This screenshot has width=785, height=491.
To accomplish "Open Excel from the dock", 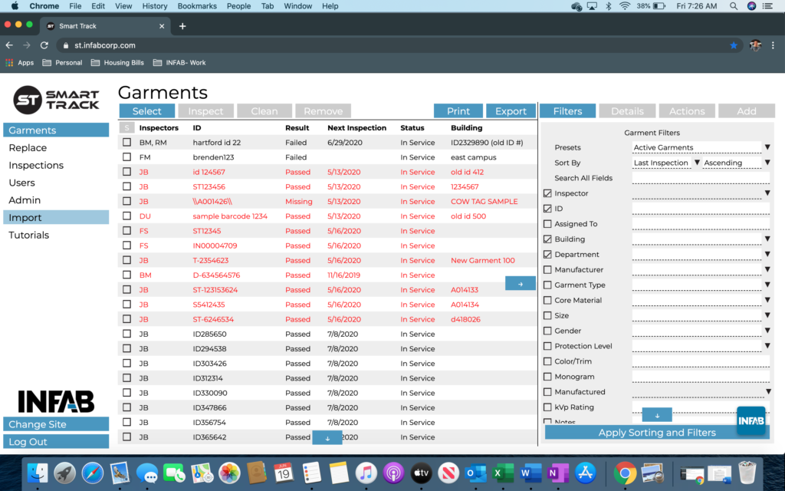I will (502, 473).
